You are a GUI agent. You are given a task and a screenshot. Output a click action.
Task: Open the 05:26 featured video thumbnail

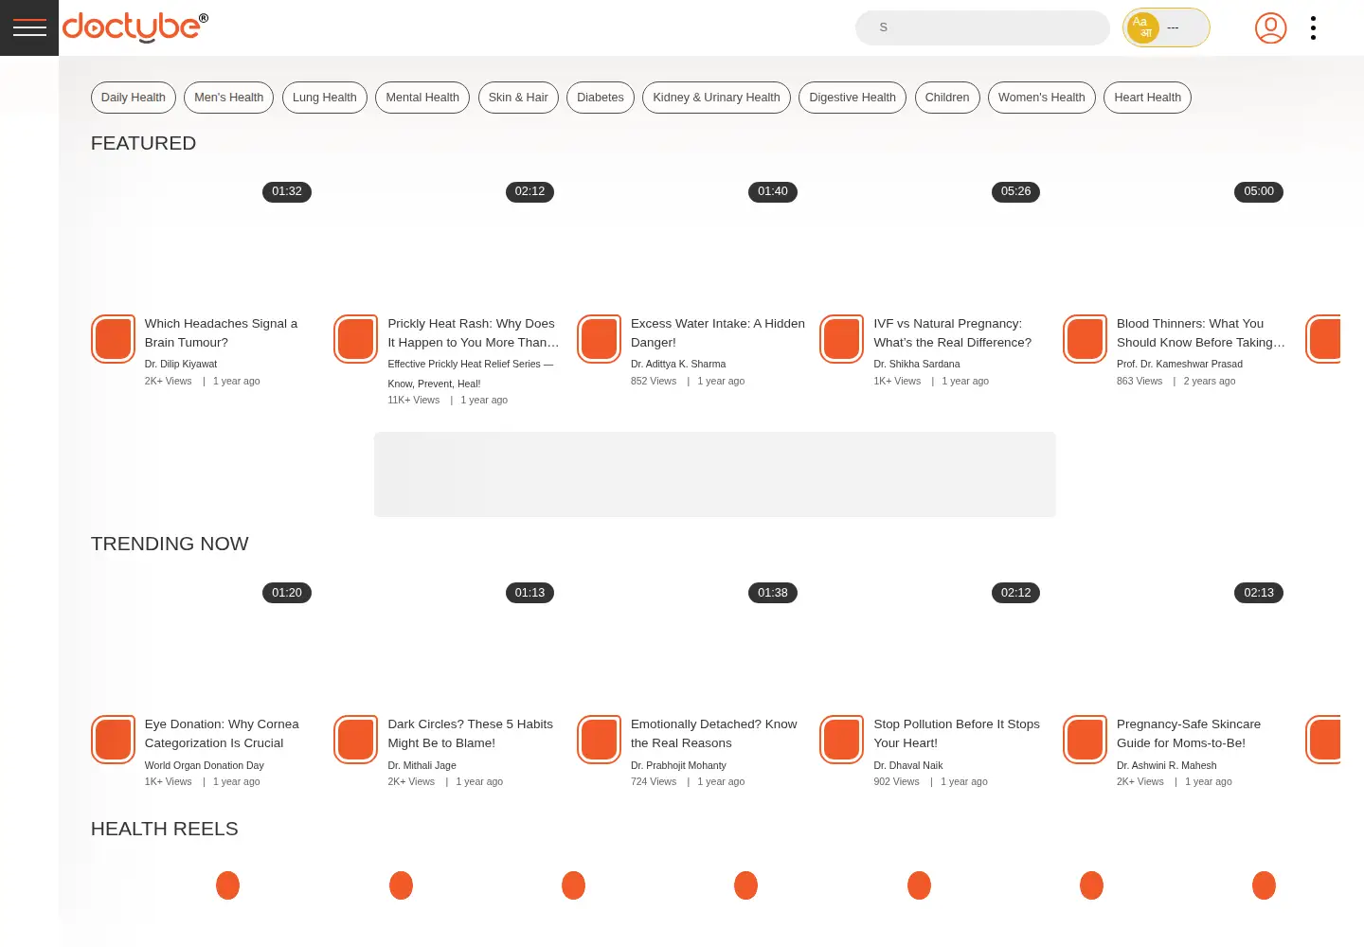click(933, 240)
